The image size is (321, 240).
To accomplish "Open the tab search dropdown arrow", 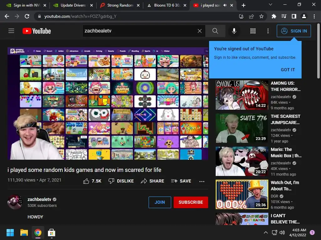I will pos(271,4).
